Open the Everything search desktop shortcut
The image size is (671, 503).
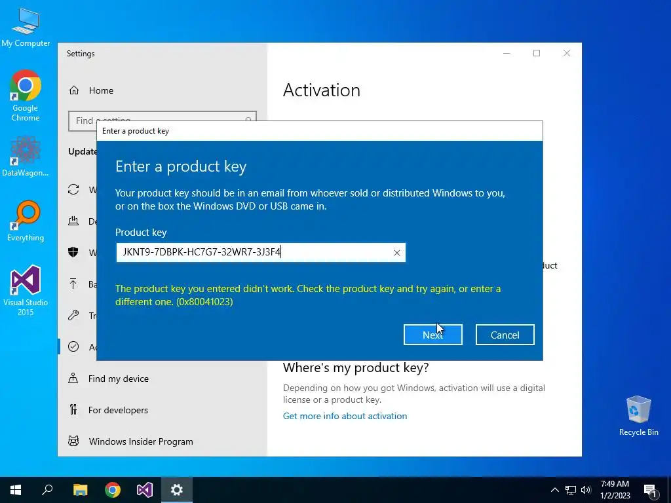[x=26, y=221]
